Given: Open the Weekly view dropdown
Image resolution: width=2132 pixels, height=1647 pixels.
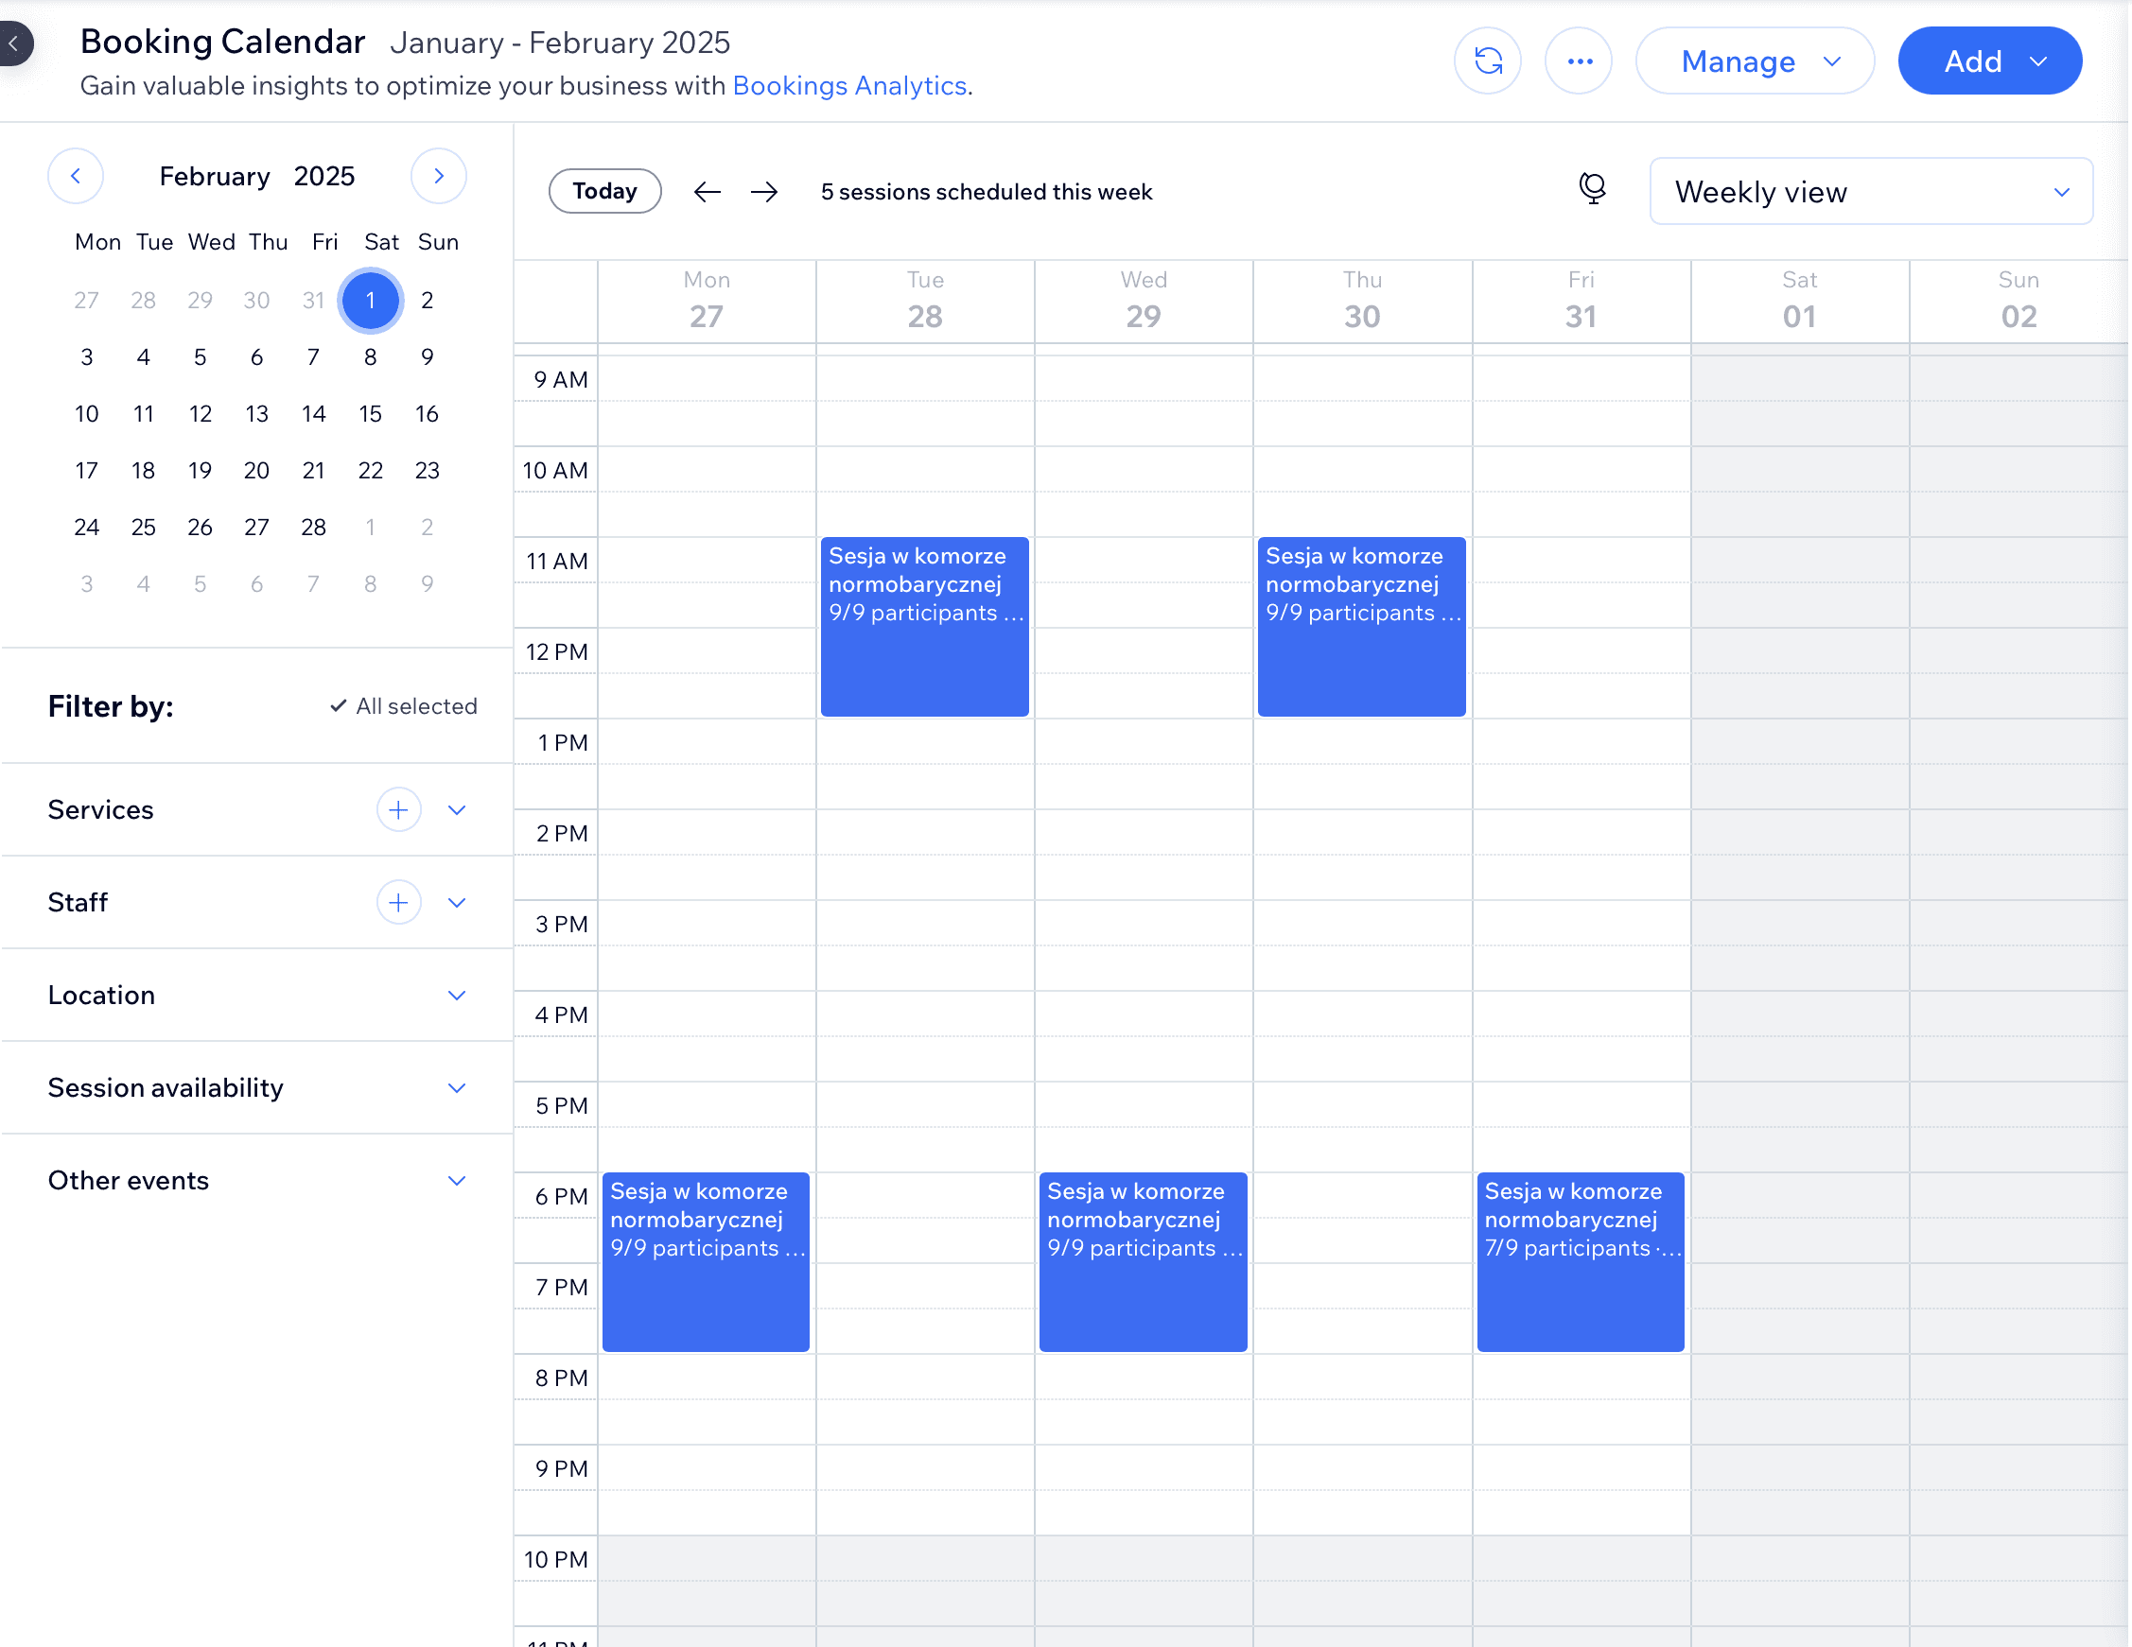Looking at the screenshot, I should (1869, 192).
